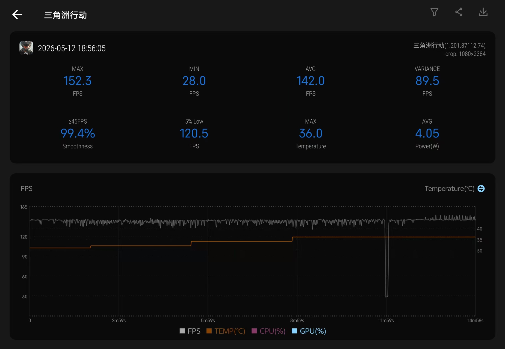Click the AVG FPS value 142.0
Image resolution: width=505 pixels, height=349 pixels.
coord(311,81)
